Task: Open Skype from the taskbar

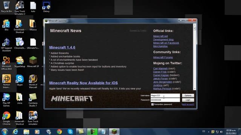Action: click(70, 132)
